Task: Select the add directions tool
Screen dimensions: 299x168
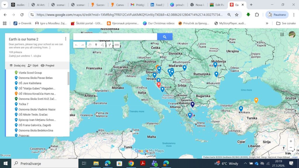Action: [109, 45]
